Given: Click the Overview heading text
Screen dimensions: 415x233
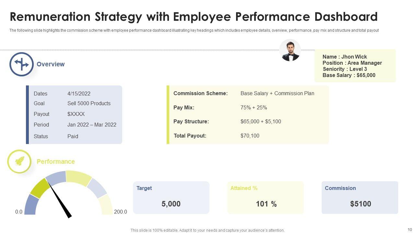Looking at the screenshot, I should coord(51,64).
